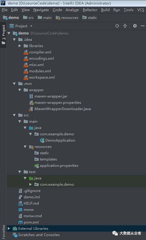Viewport: 146px width, 240px height.
Task: Toggle the Favorites tool window tab
Action: [x=3, y=232]
